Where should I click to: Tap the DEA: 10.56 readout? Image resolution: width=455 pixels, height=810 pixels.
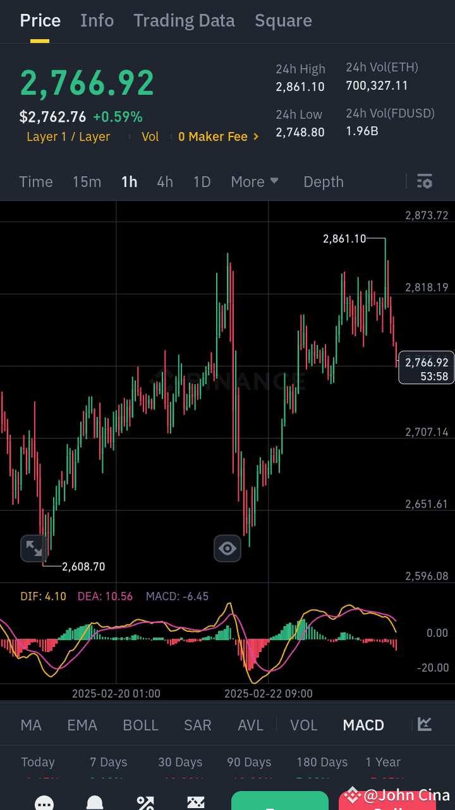[x=105, y=596]
